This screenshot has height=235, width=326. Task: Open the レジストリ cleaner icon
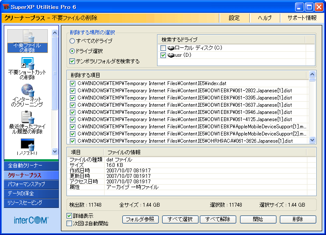click(x=28, y=147)
